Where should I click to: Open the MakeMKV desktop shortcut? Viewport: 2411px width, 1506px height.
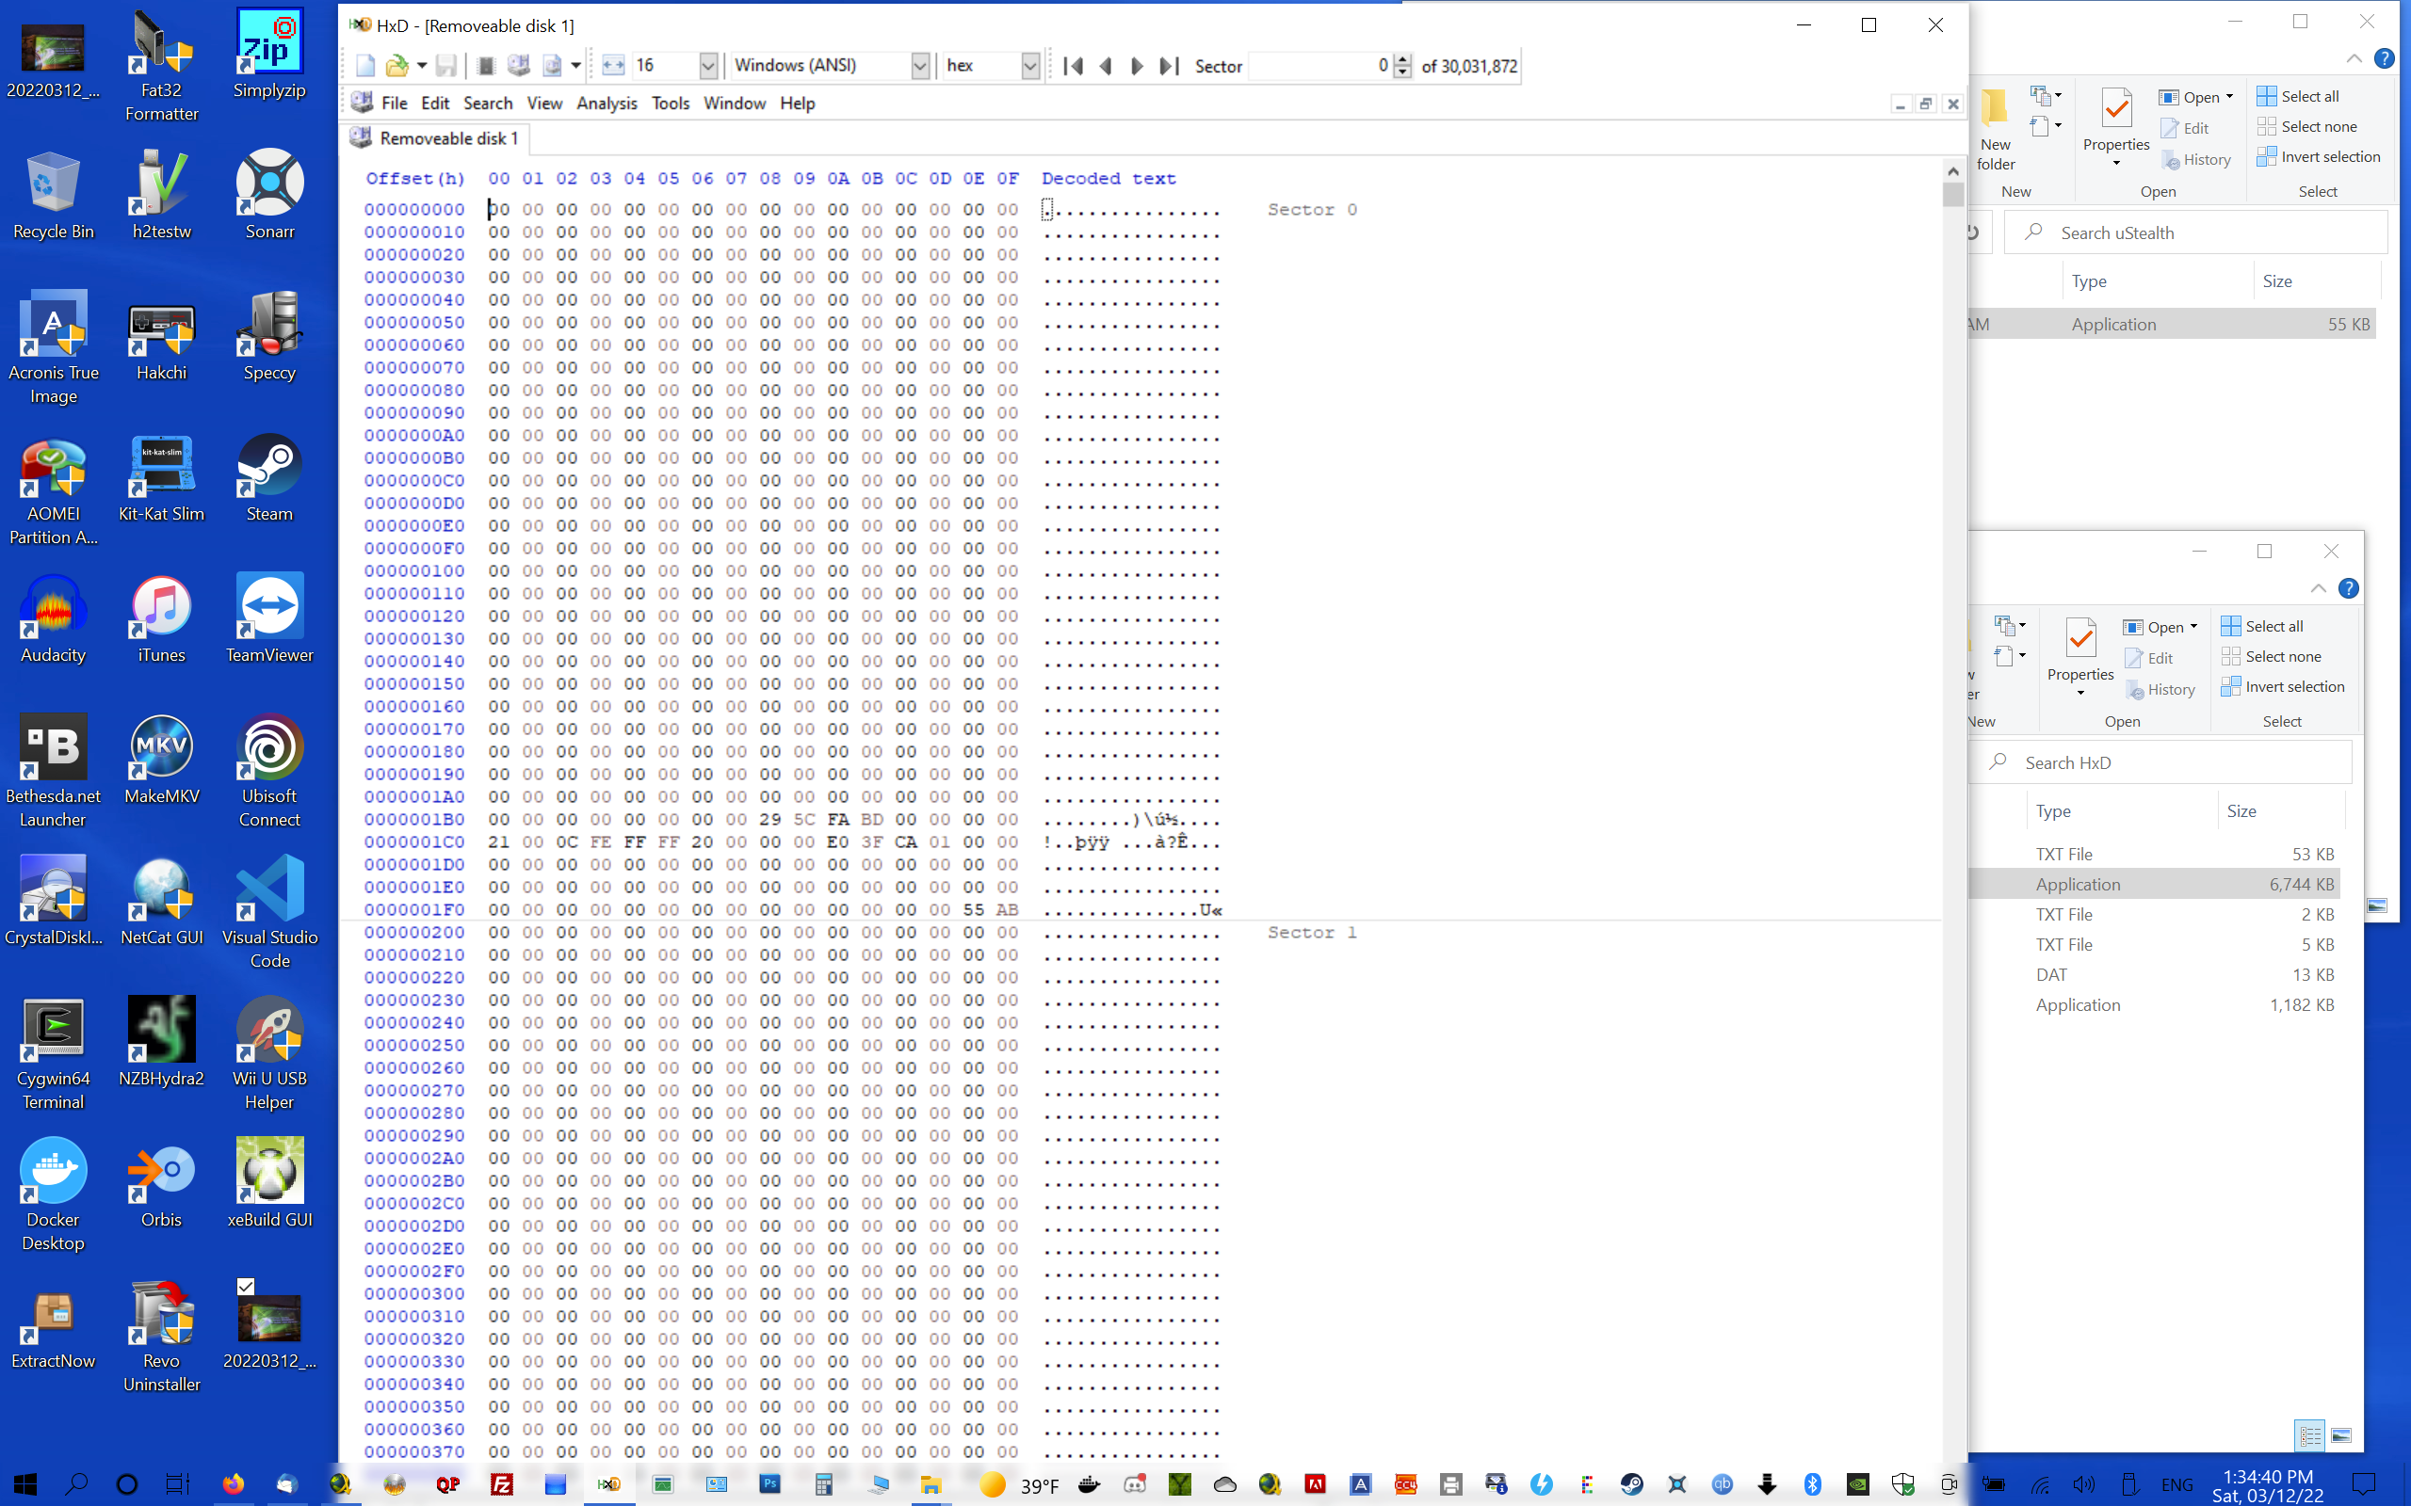coord(161,761)
